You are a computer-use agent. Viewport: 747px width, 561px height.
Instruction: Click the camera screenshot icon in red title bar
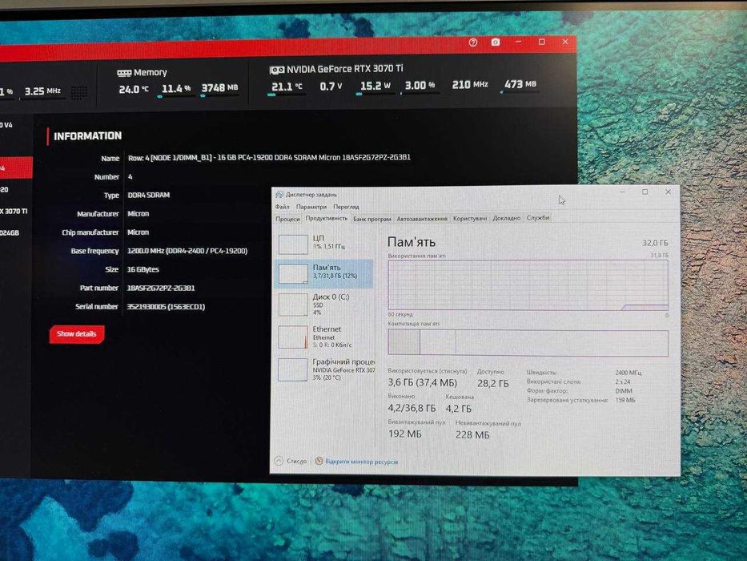[x=496, y=42]
